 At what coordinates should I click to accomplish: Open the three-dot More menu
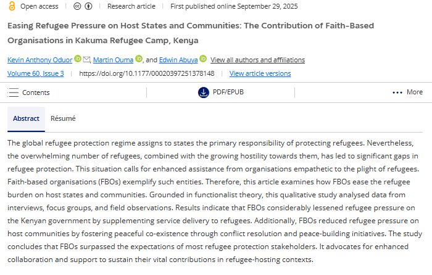397,92
